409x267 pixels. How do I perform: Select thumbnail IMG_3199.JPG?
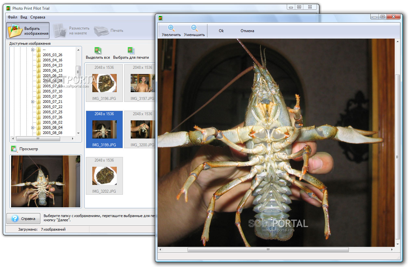[x=104, y=129]
